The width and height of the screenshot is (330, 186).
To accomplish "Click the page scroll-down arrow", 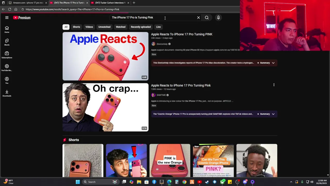I will coord(328,175).
